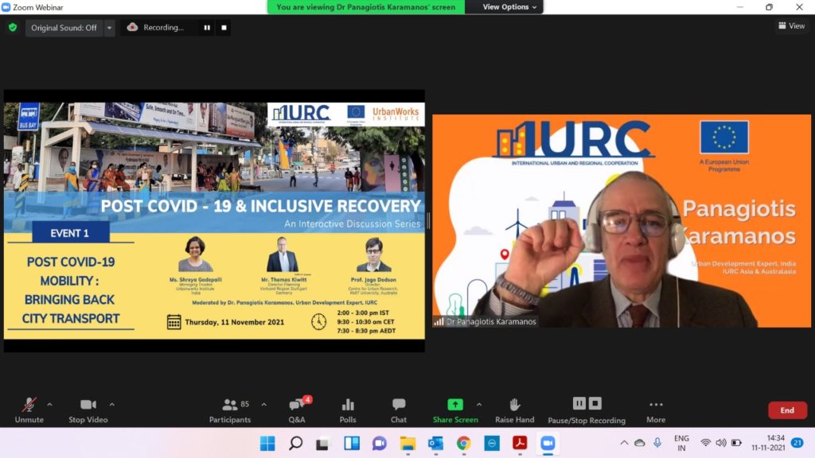The height and width of the screenshot is (458, 815).
Task: Expand audio options arrow next to Unmute
Action: 49,404
